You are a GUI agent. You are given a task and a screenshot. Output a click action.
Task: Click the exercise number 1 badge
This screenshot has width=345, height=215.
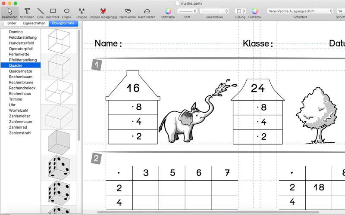(x=96, y=65)
